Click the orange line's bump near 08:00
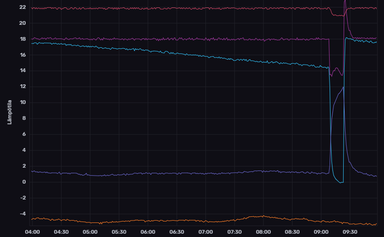The height and width of the screenshot is (237, 384). tap(263, 216)
